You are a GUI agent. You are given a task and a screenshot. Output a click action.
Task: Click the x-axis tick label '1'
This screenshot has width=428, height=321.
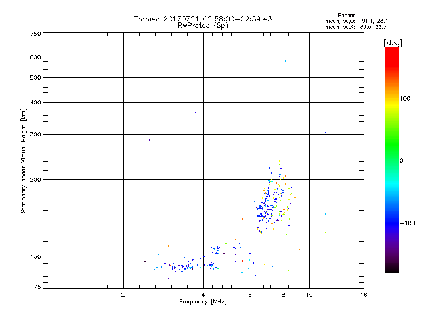[x=43, y=295]
